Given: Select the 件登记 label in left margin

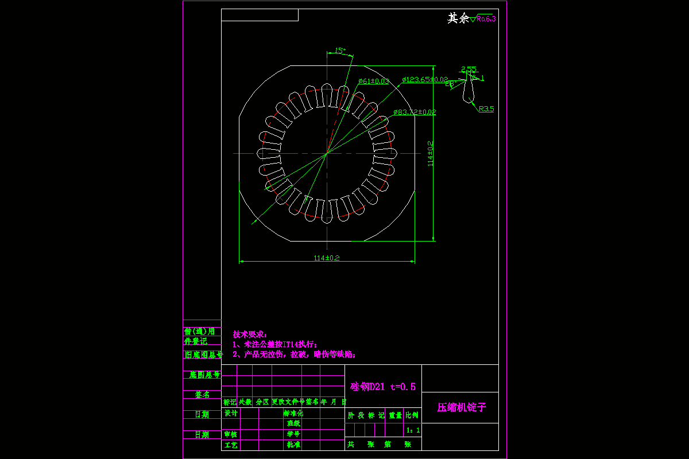Looking at the screenshot, I should tap(196, 341).
